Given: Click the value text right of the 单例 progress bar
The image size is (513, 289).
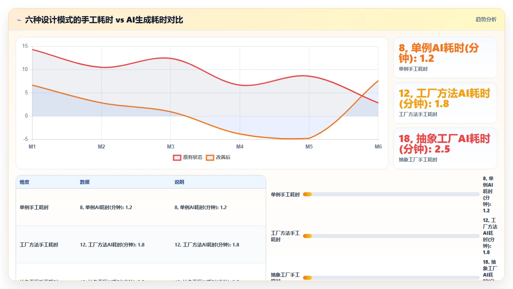Looking at the screenshot, I should pyautogui.click(x=488, y=195).
